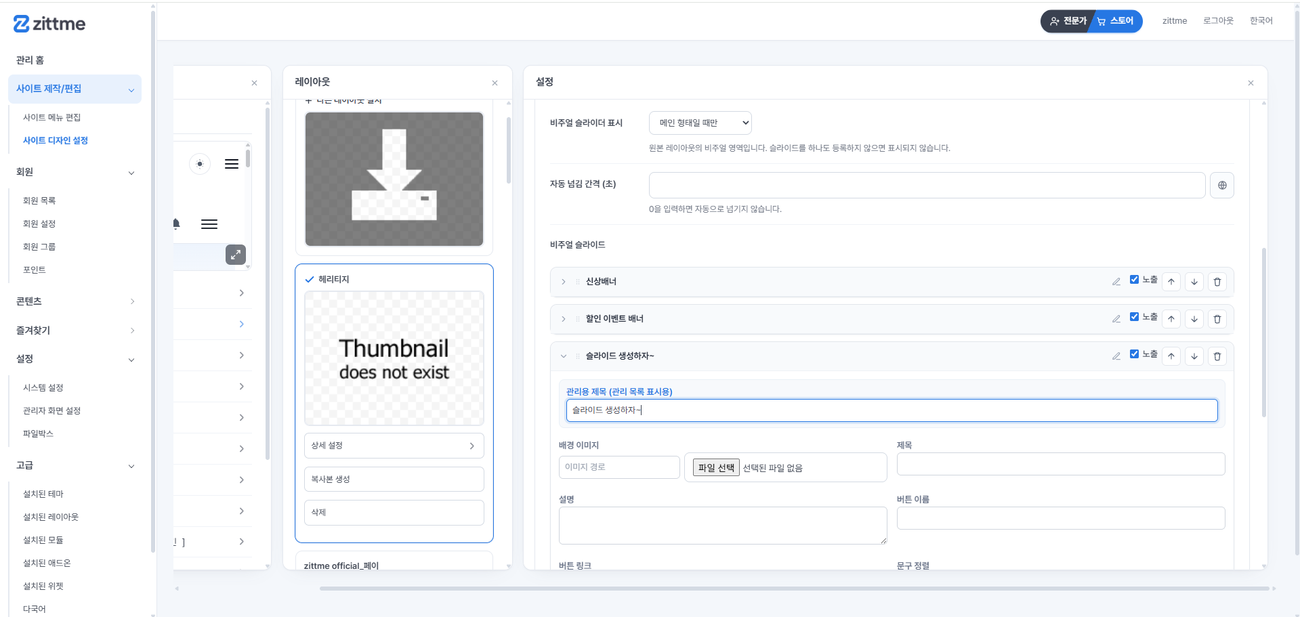Click edit pencil icon for 신상배너 slide
This screenshot has height=617, width=1300.
1116,282
